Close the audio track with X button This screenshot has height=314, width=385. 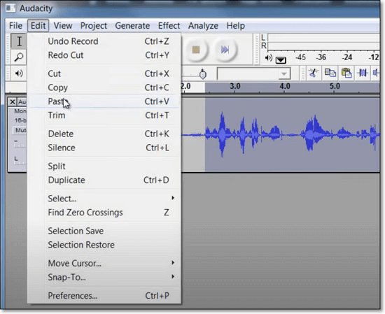(13, 101)
